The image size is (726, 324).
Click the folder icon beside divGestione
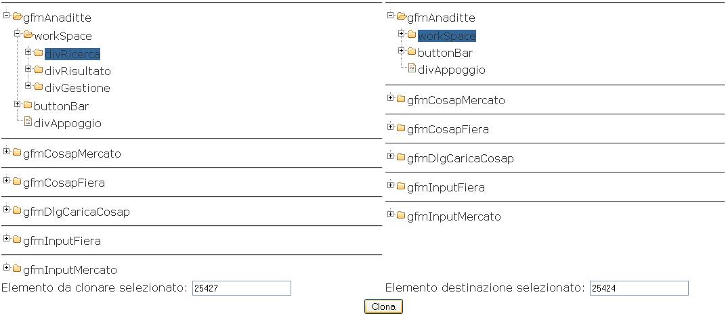pos(39,87)
